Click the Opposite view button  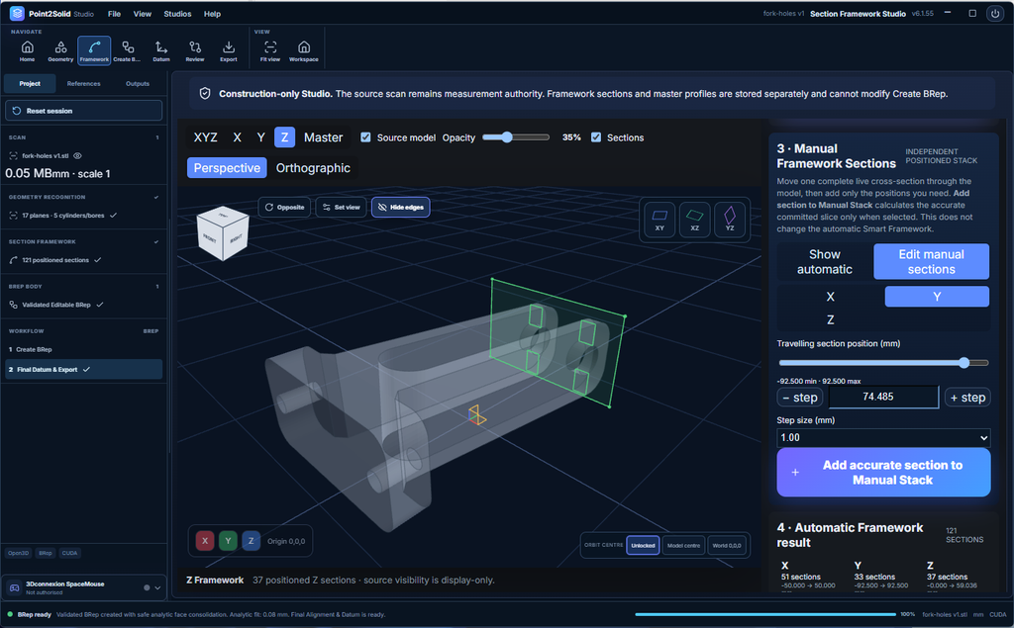click(284, 208)
